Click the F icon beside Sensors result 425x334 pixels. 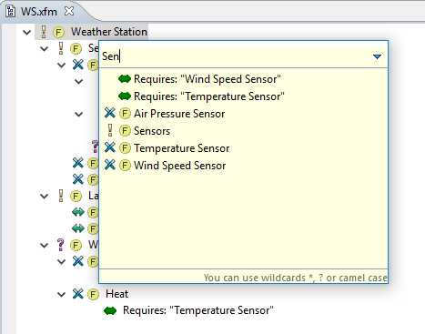(x=125, y=131)
